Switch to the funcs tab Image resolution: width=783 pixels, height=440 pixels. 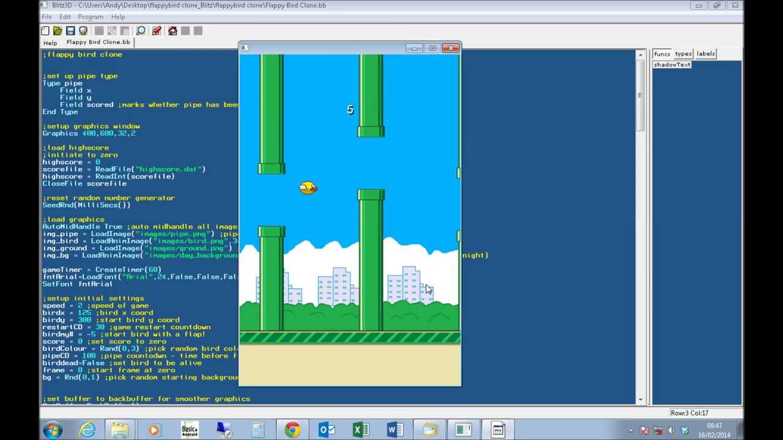point(662,54)
